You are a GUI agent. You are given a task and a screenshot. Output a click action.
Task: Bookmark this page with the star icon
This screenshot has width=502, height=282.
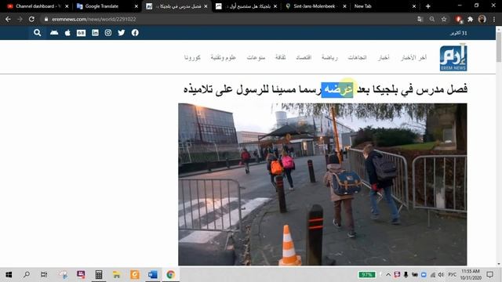point(444,19)
